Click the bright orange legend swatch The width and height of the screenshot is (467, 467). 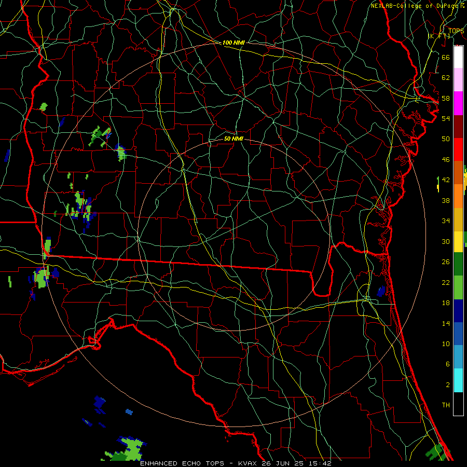pos(458,196)
